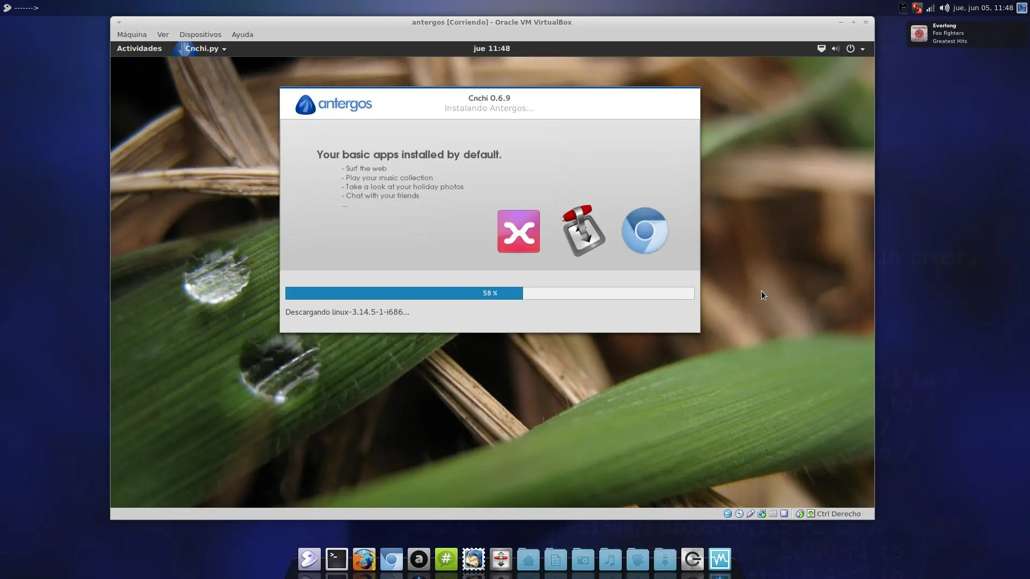Open the black 'a' app in the dock
The height and width of the screenshot is (579, 1030).
419,559
